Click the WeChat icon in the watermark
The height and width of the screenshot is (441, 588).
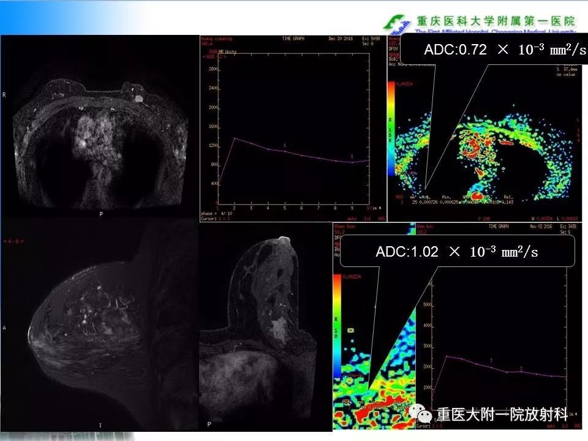[421, 413]
